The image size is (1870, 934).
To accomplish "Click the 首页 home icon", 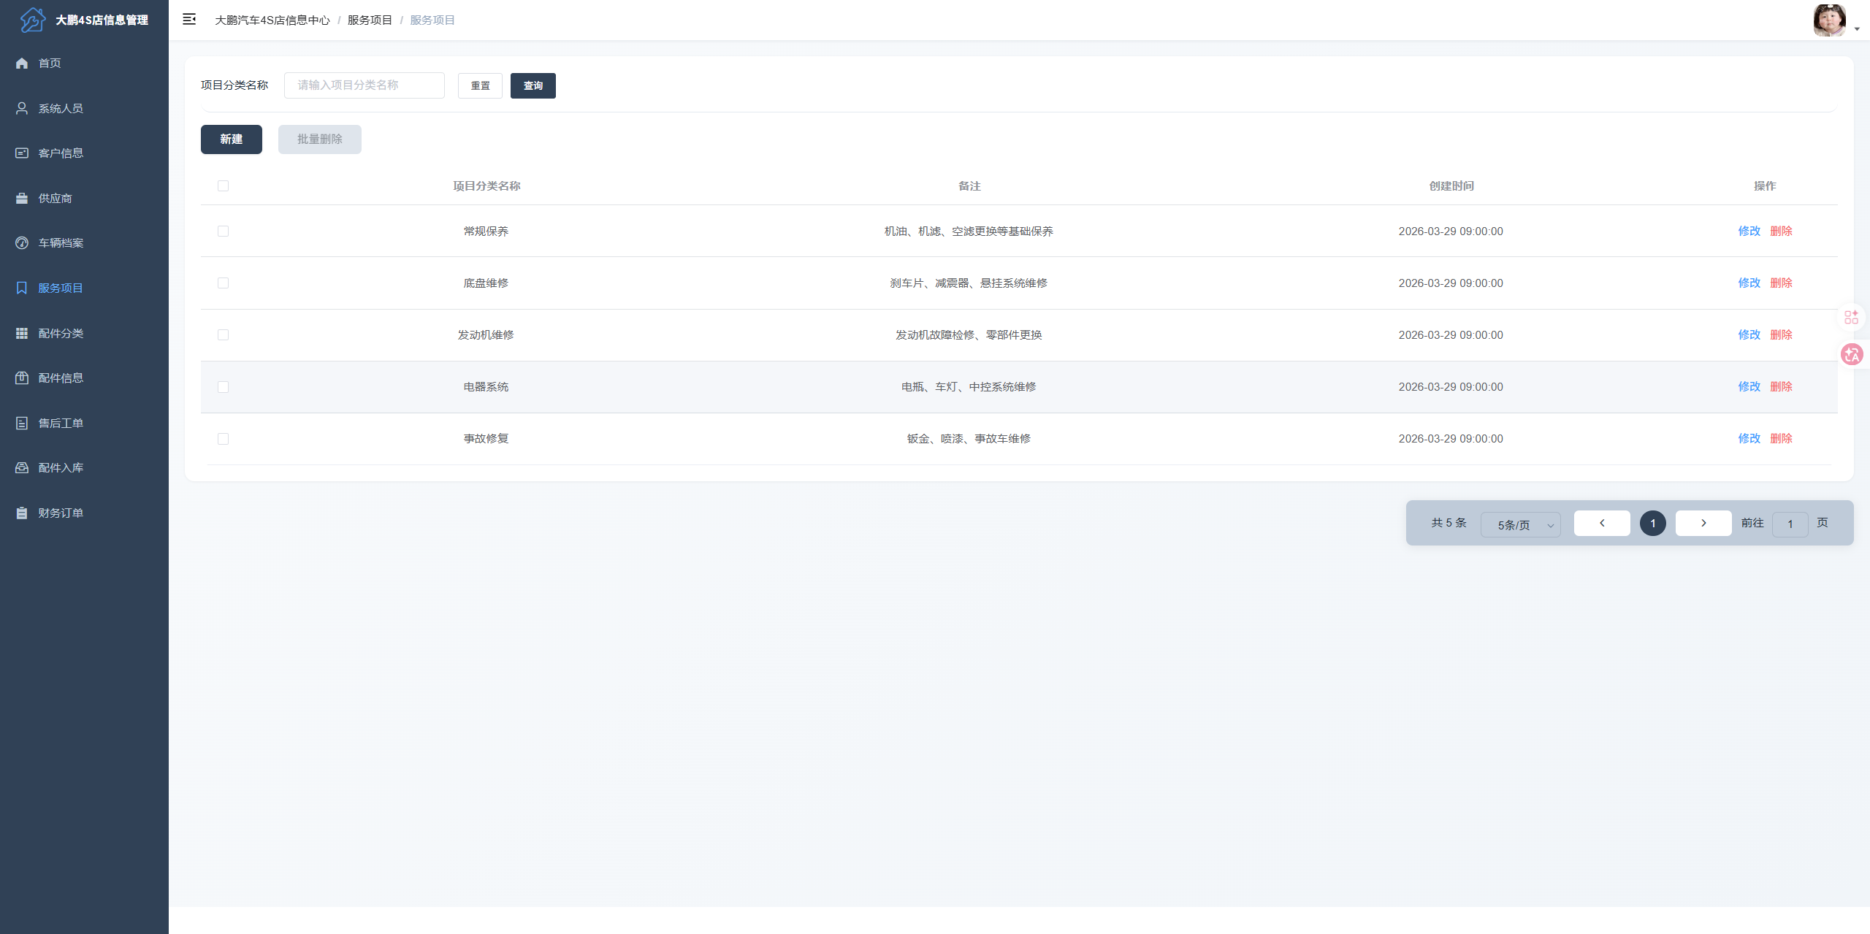I will coord(22,64).
